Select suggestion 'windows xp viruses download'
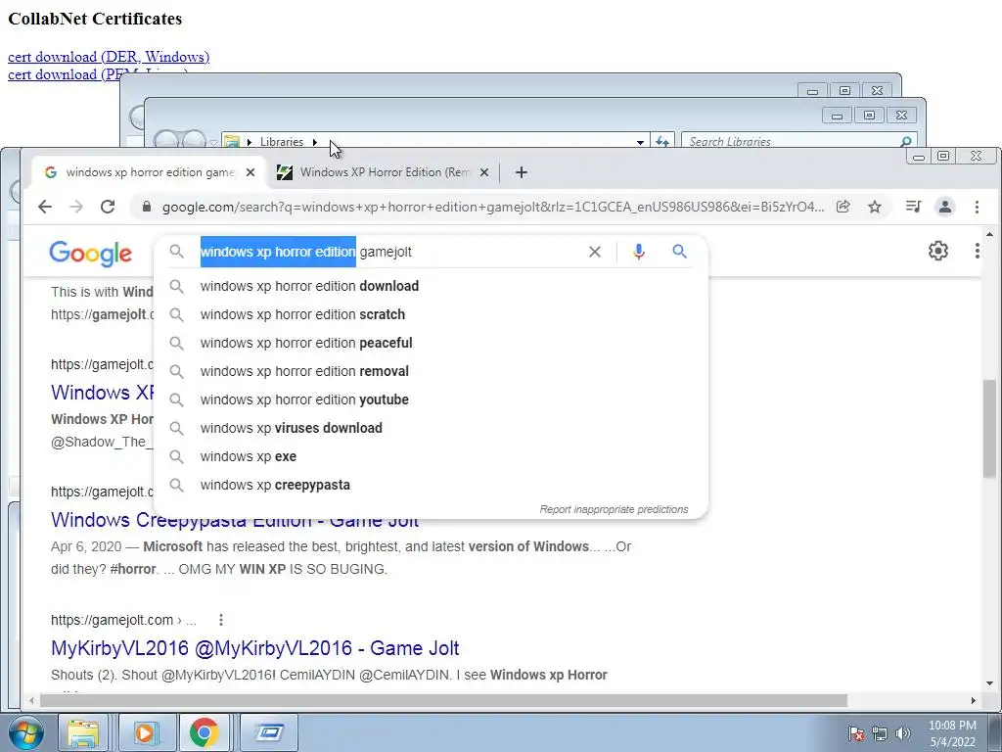Image resolution: width=1002 pixels, height=752 pixels. point(432,428)
